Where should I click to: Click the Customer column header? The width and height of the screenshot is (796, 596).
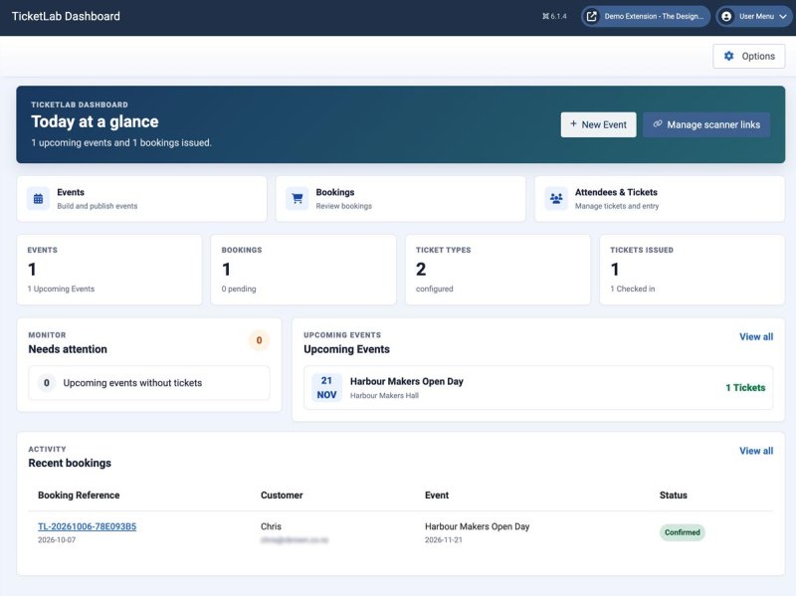click(x=282, y=495)
